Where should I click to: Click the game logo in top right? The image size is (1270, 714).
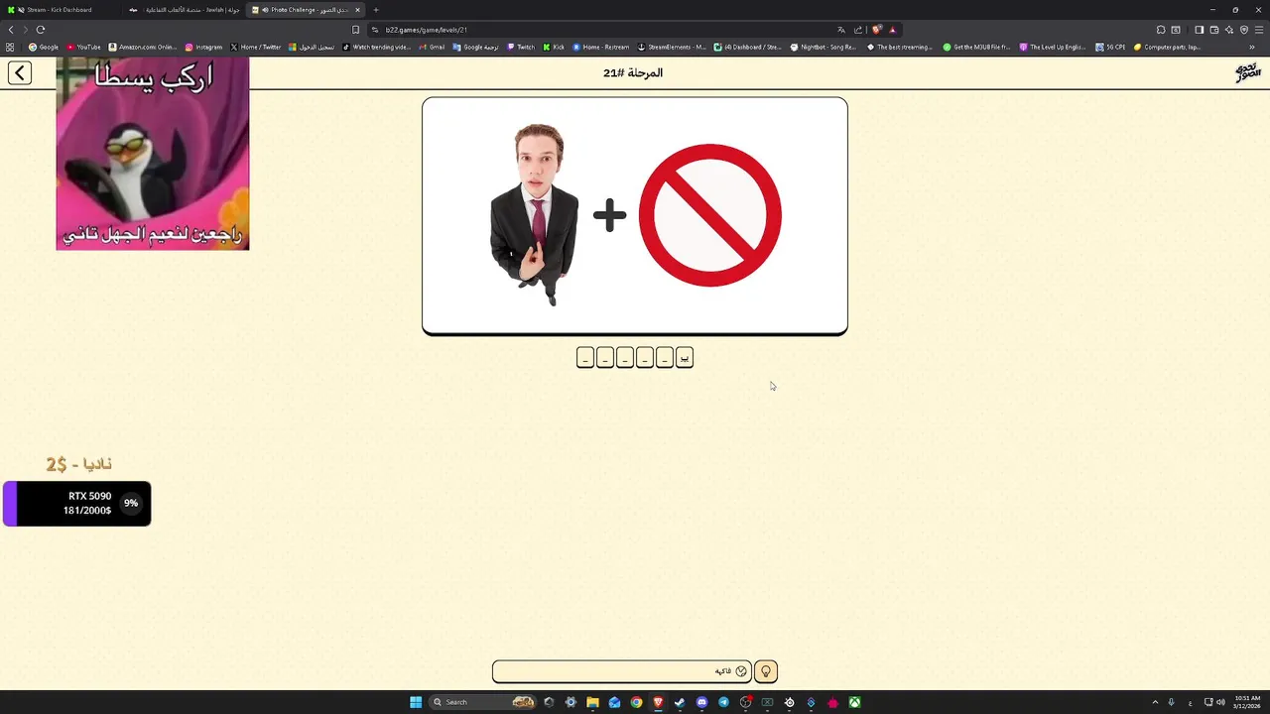(x=1247, y=72)
